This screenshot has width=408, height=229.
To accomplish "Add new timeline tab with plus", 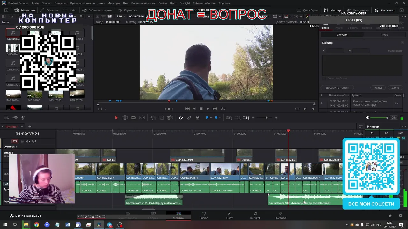I will tap(30, 127).
